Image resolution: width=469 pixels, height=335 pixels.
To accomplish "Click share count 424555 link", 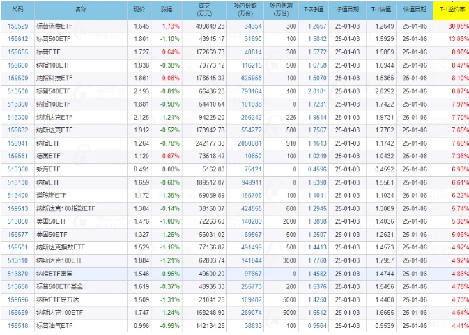I will point(252,208).
